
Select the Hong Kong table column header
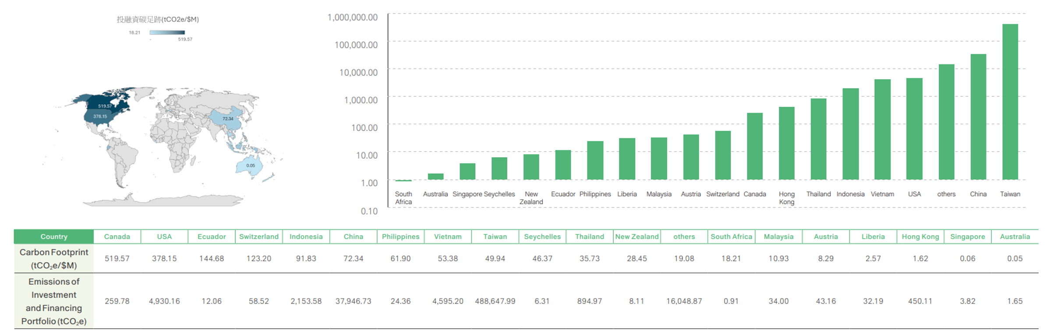[920, 237]
